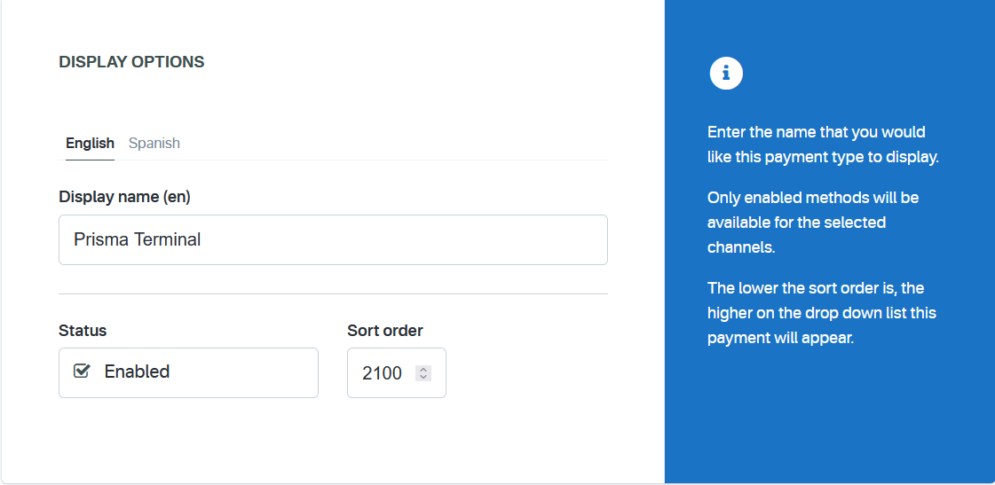Click the DISPLAY OPTIONS section heading
995x485 pixels.
131,62
